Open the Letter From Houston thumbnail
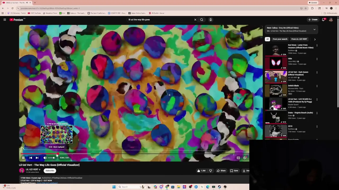The width and height of the screenshot is (339, 190). point(276,50)
